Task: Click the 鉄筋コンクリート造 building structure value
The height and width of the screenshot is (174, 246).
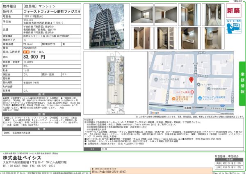Action: pyautogui.click(x=46, y=36)
